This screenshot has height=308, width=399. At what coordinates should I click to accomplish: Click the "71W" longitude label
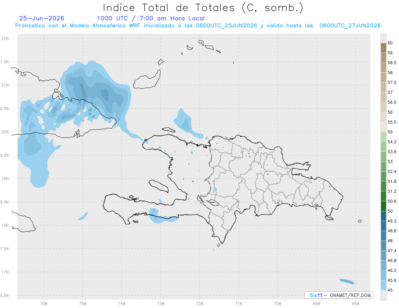tap(238, 304)
